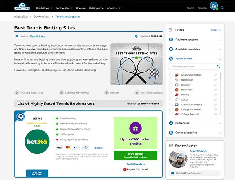Open the search magnifier in header

[222, 8]
